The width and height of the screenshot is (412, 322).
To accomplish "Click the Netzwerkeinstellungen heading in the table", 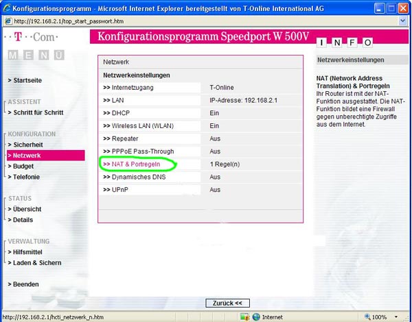I will pos(137,75).
